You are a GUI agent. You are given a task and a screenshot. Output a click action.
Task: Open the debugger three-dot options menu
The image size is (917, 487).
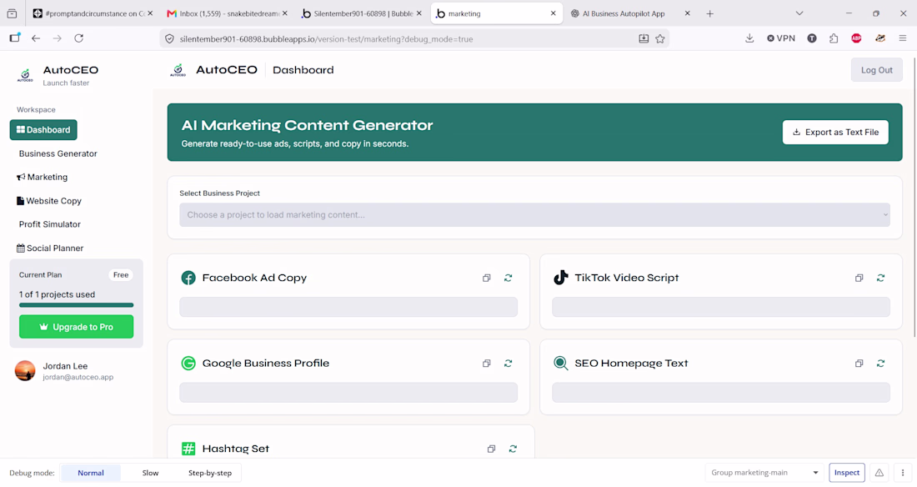(x=902, y=473)
